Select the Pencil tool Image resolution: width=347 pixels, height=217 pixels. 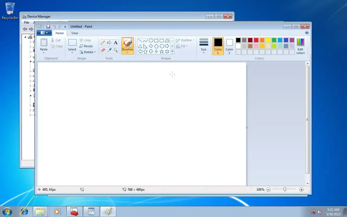point(103,42)
